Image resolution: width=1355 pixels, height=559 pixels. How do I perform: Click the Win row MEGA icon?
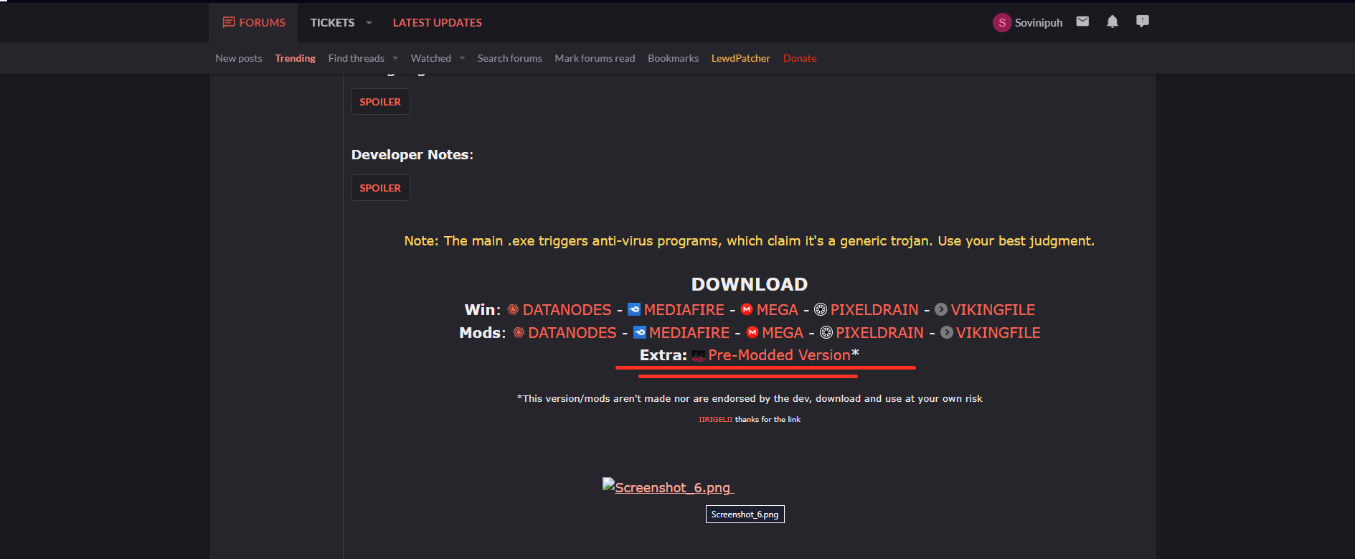(x=747, y=309)
